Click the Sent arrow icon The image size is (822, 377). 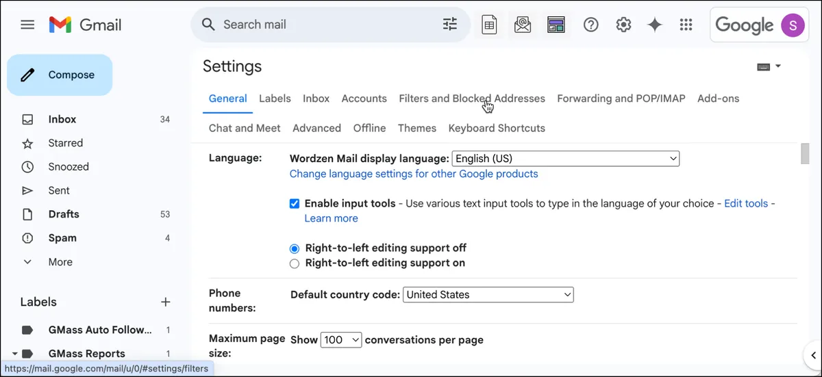click(x=27, y=190)
